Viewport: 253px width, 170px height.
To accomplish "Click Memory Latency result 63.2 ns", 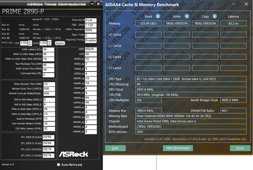I will [x=233, y=23].
